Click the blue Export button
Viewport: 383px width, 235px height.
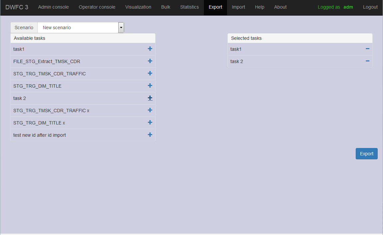pos(366,154)
